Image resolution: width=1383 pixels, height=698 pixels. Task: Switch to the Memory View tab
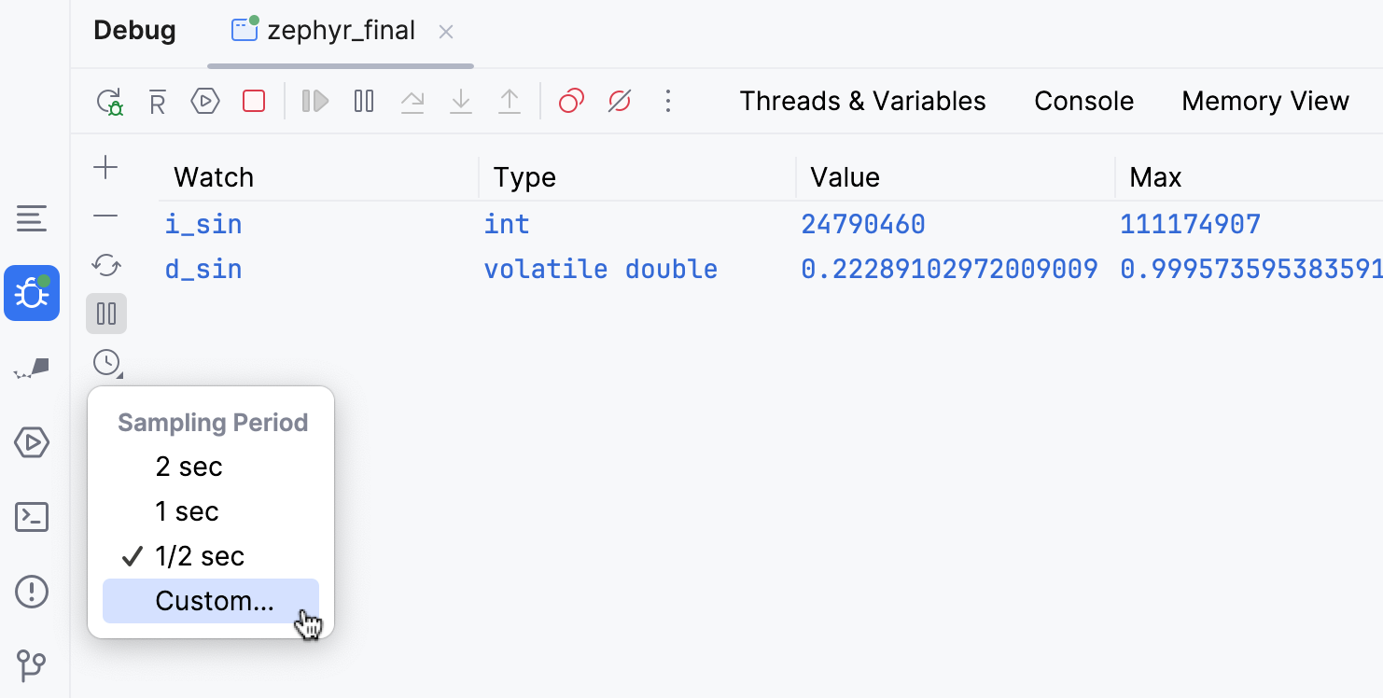pos(1265,101)
